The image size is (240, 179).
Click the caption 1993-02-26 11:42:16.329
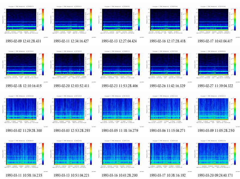click(167, 86)
